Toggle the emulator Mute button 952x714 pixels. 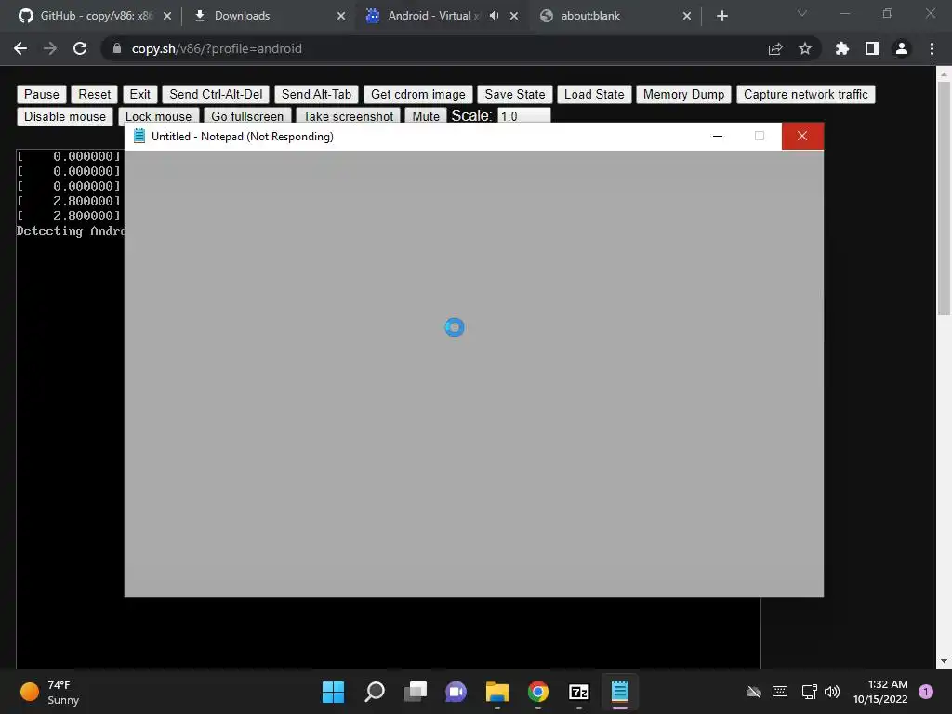pyautogui.click(x=426, y=115)
